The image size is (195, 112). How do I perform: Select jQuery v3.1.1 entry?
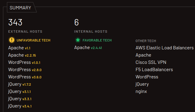(x=19, y=91)
